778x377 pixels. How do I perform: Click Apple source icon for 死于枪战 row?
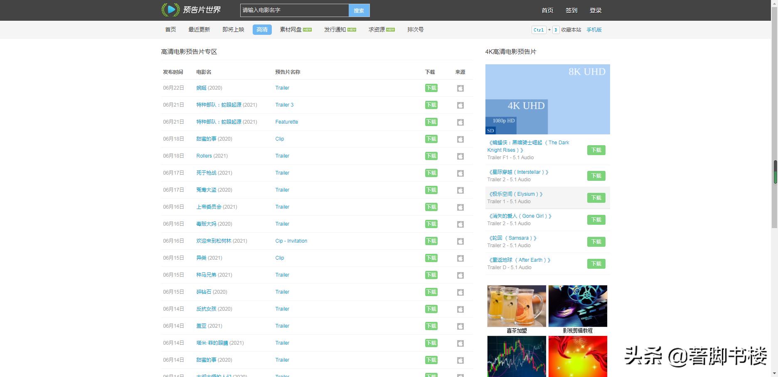tap(460, 173)
